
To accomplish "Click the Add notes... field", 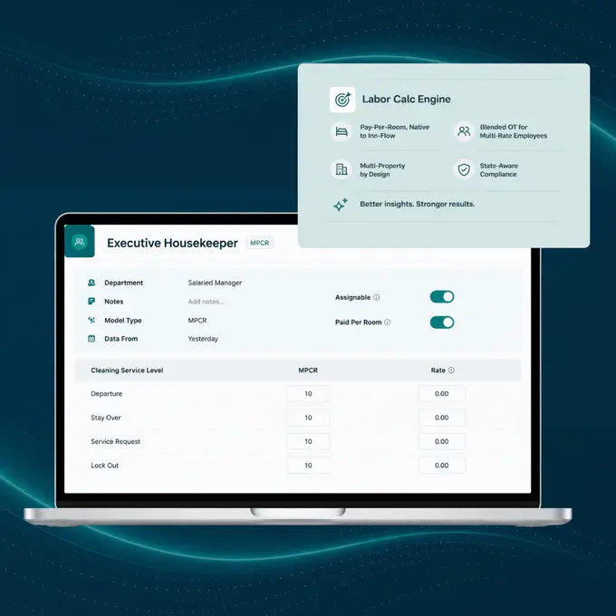I will pyautogui.click(x=207, y=302).
